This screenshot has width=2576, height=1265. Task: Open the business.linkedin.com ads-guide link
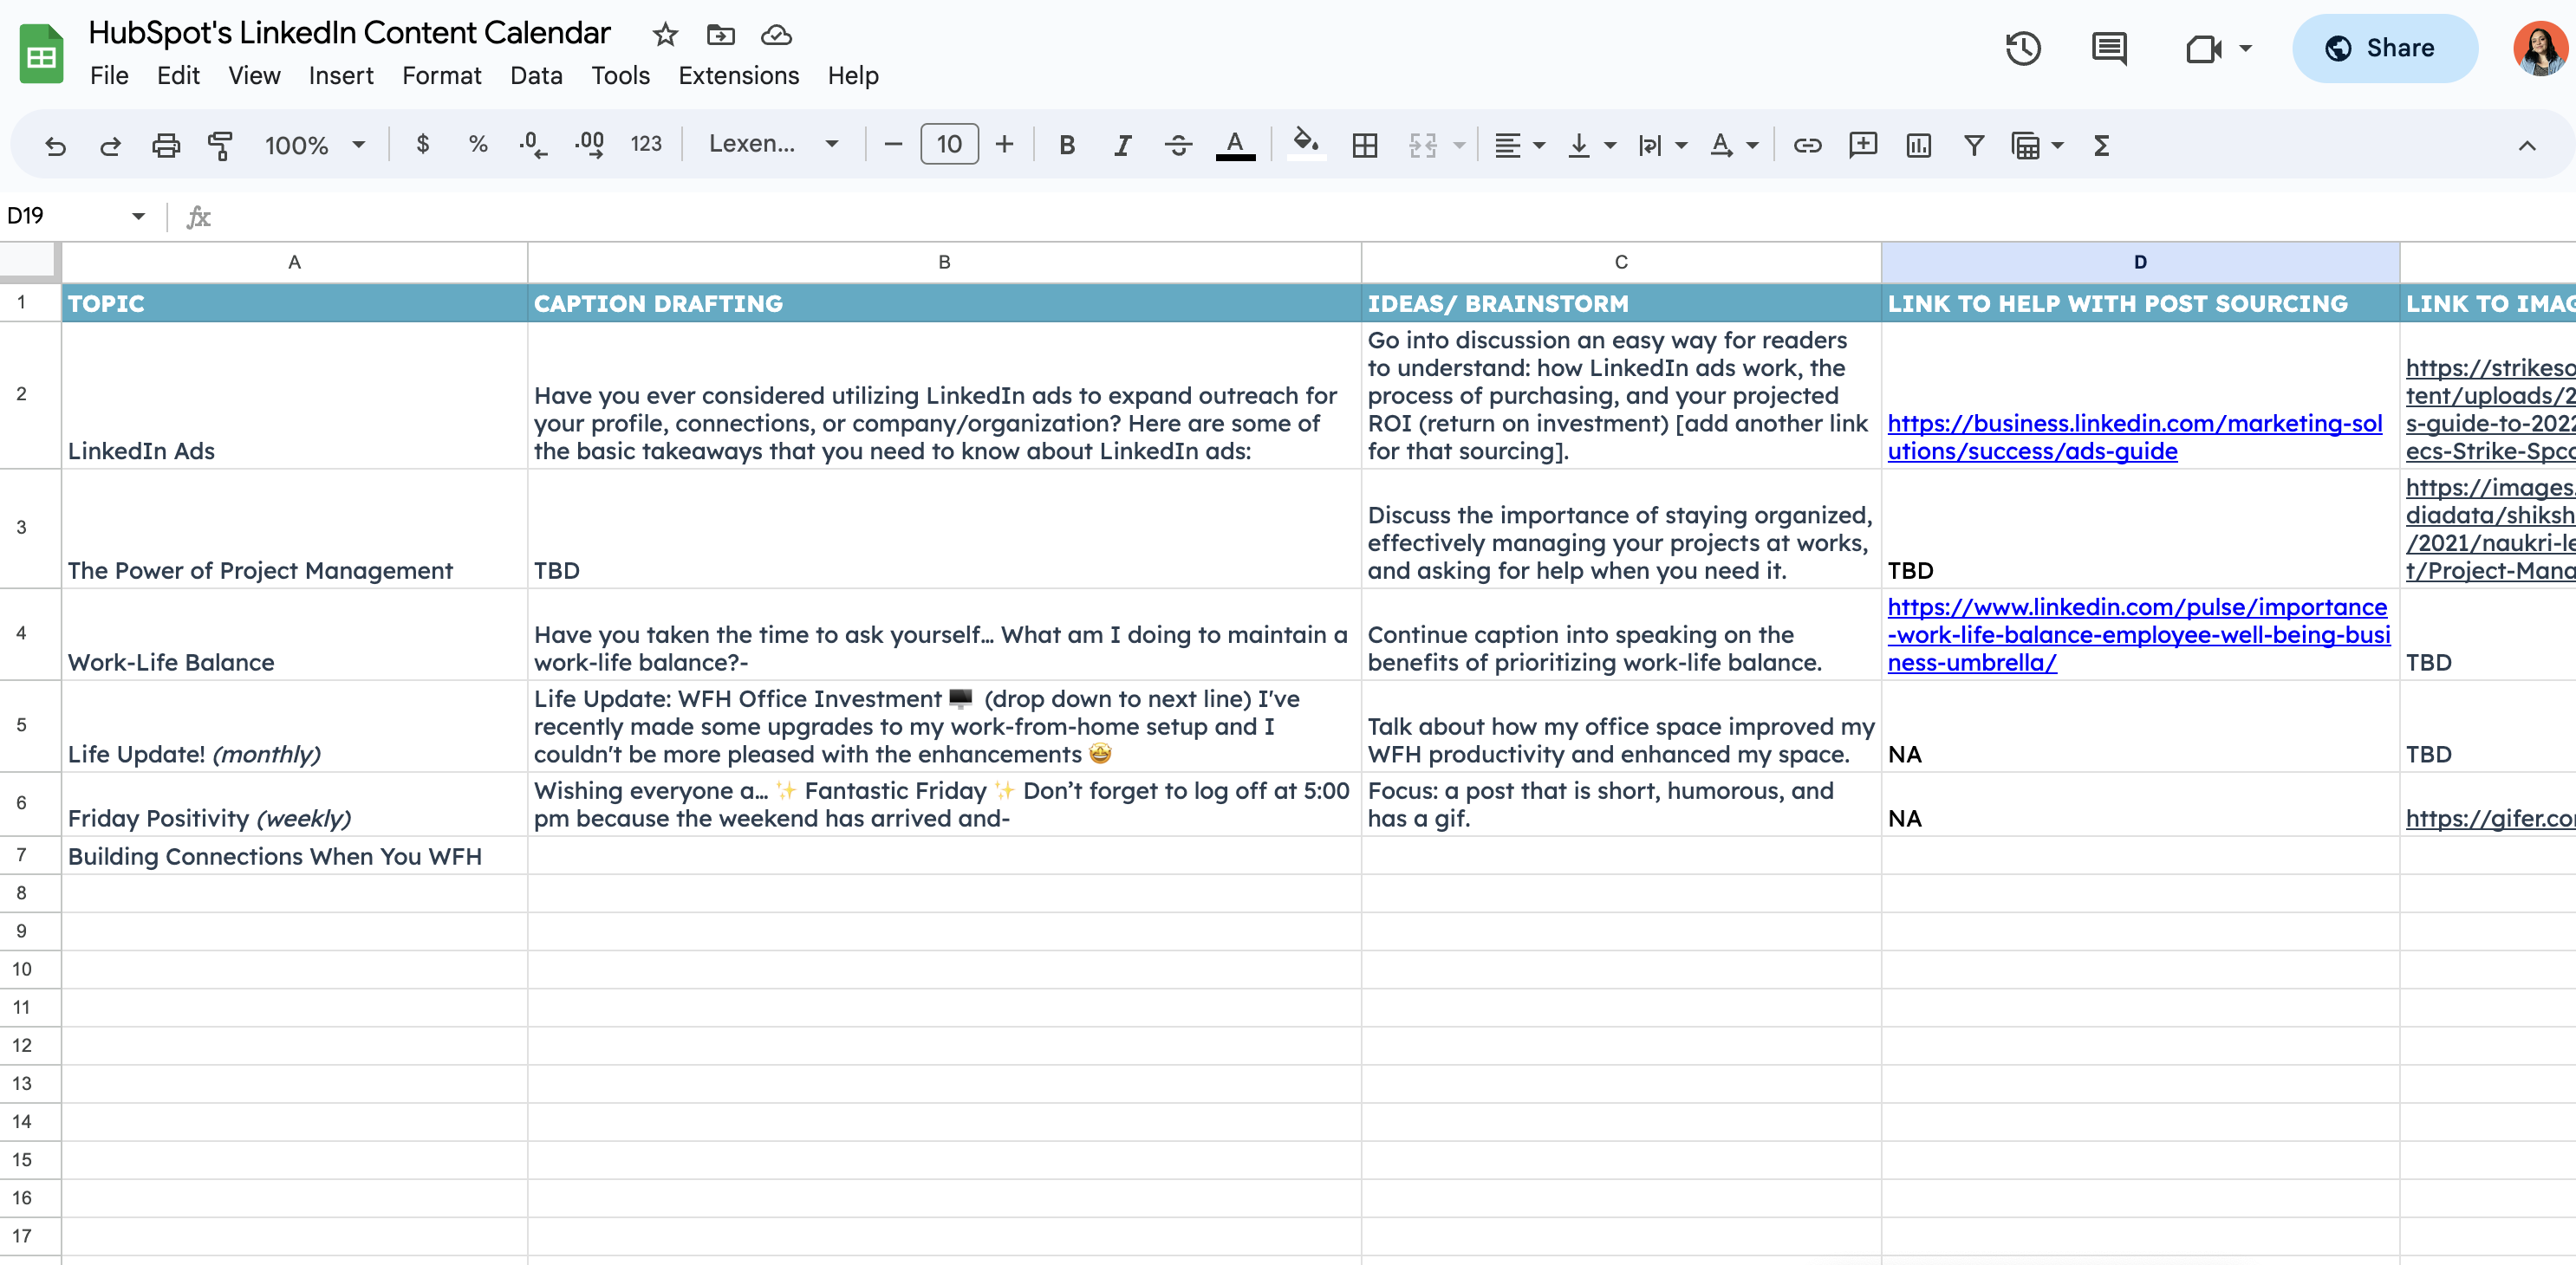click(x=2134, y=437)
